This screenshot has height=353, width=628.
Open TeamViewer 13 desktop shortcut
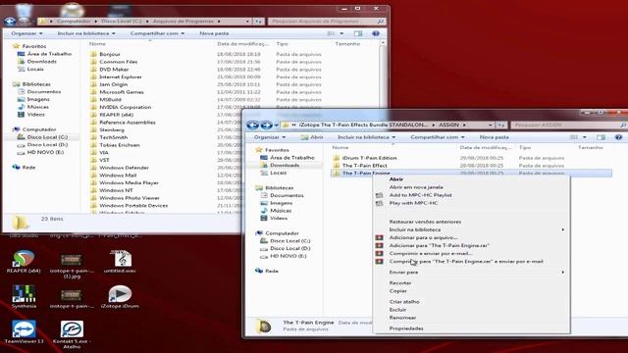click(24, 331)
